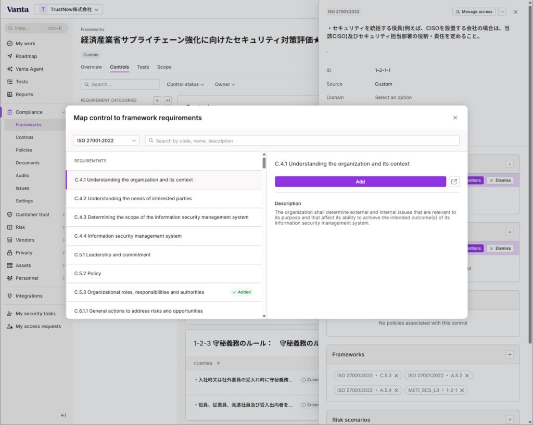Click the plus icon in Frameworks section
The width and height of the screenshot is (533, 425).
pos(510,354)
